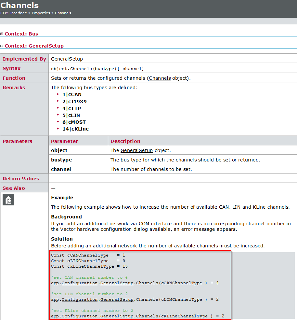Click the red arrow bullet beside 14|cKLine
297x320 pixels.
pyautogui.click(x=58, y=129)
